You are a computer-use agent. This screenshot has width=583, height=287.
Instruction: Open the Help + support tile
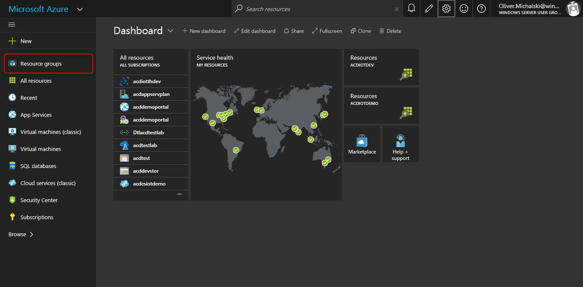click(x=400, y=144)
